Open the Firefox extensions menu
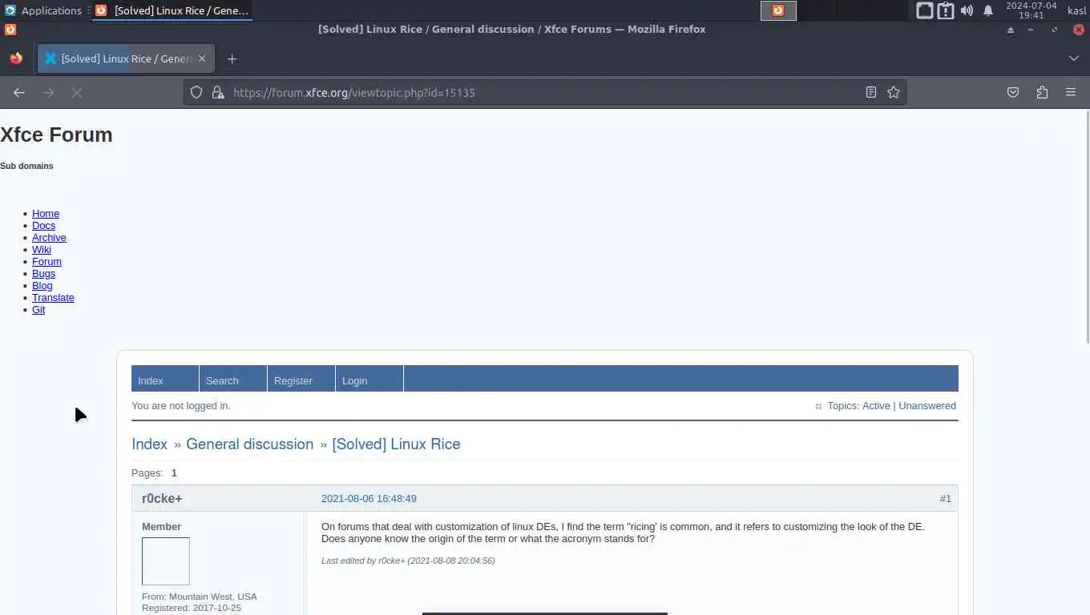 point(1042,93)
